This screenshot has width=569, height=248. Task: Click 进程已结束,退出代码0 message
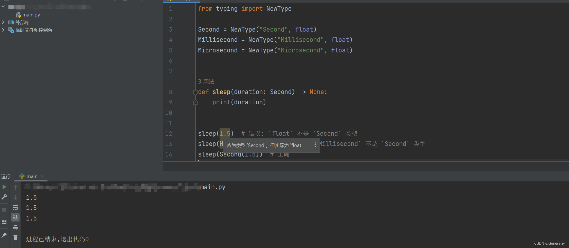tap(57, 239)
